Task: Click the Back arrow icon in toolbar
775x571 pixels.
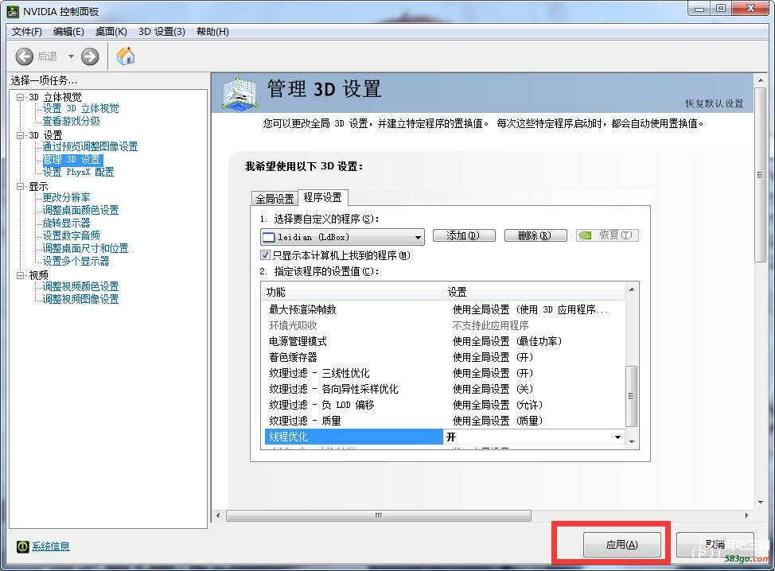Action: tap(24, 56)
